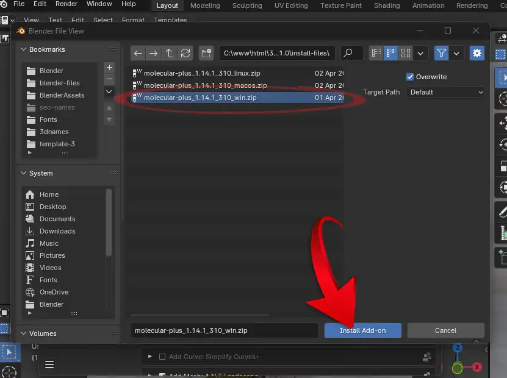The image size is (507, 378).
Task: Remove bookmark with minus button
Action: [x=109, y=79]
